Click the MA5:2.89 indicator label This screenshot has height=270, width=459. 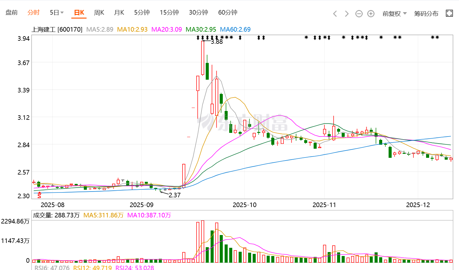click(100, 29)
